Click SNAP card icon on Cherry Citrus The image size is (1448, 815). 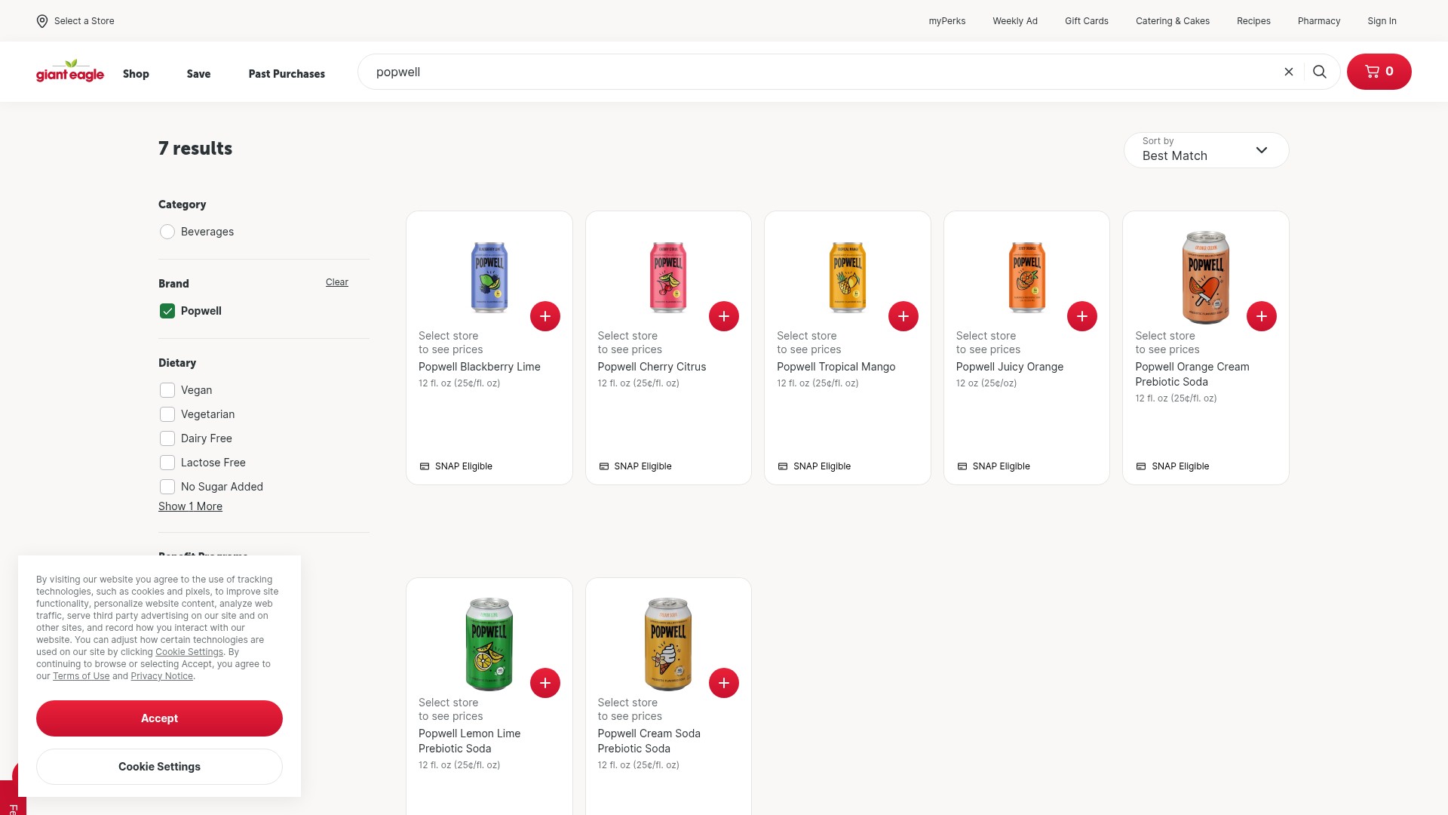point(604,466)
